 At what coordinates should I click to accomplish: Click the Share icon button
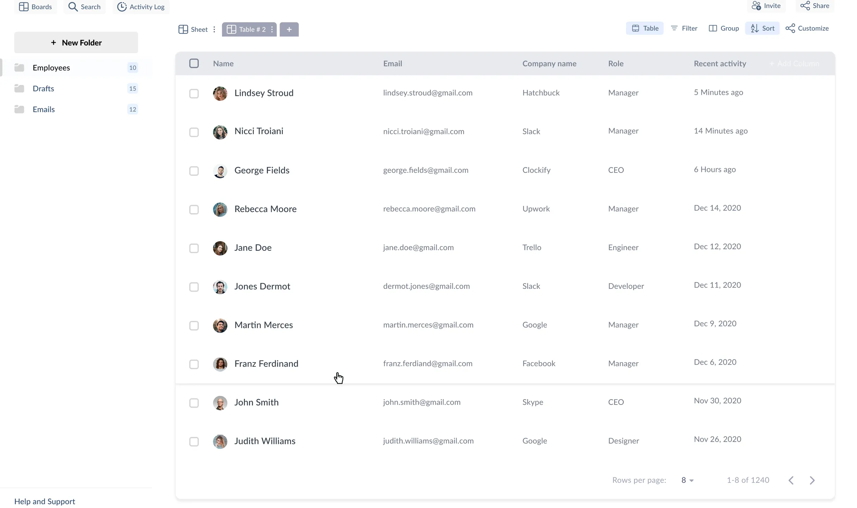tap(805, 6)
